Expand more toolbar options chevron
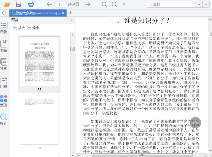 point(124,4)
